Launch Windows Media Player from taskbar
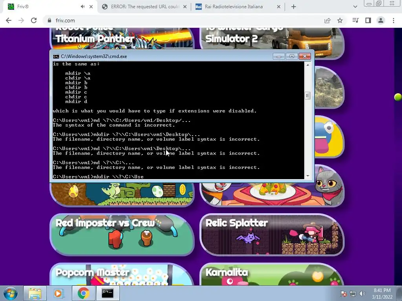The image size is (402, 301). pos(59,293)
